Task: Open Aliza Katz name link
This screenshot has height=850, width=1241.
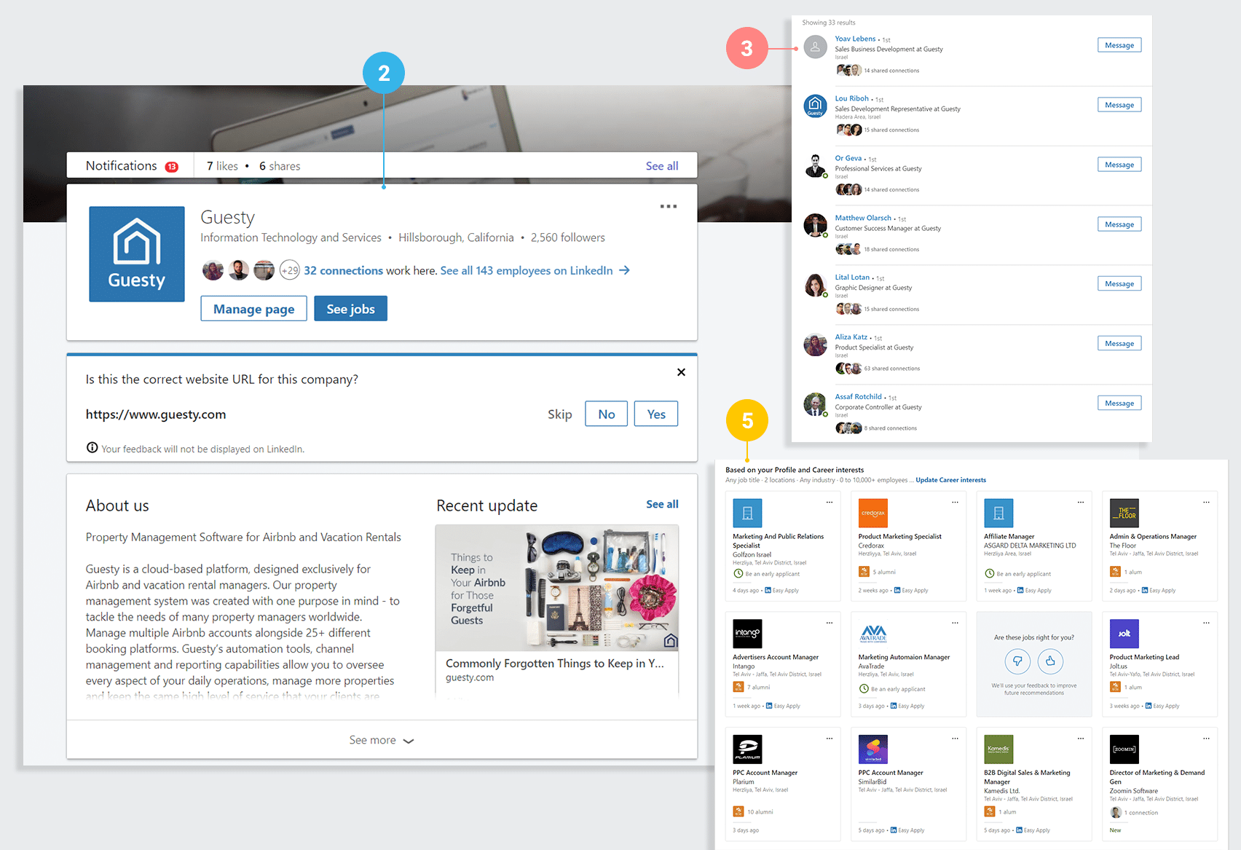Action: [851, 337]
